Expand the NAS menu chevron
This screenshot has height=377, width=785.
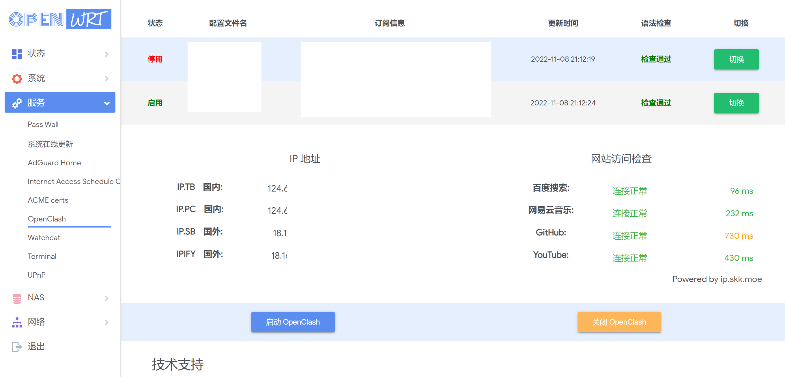(106, 298)
